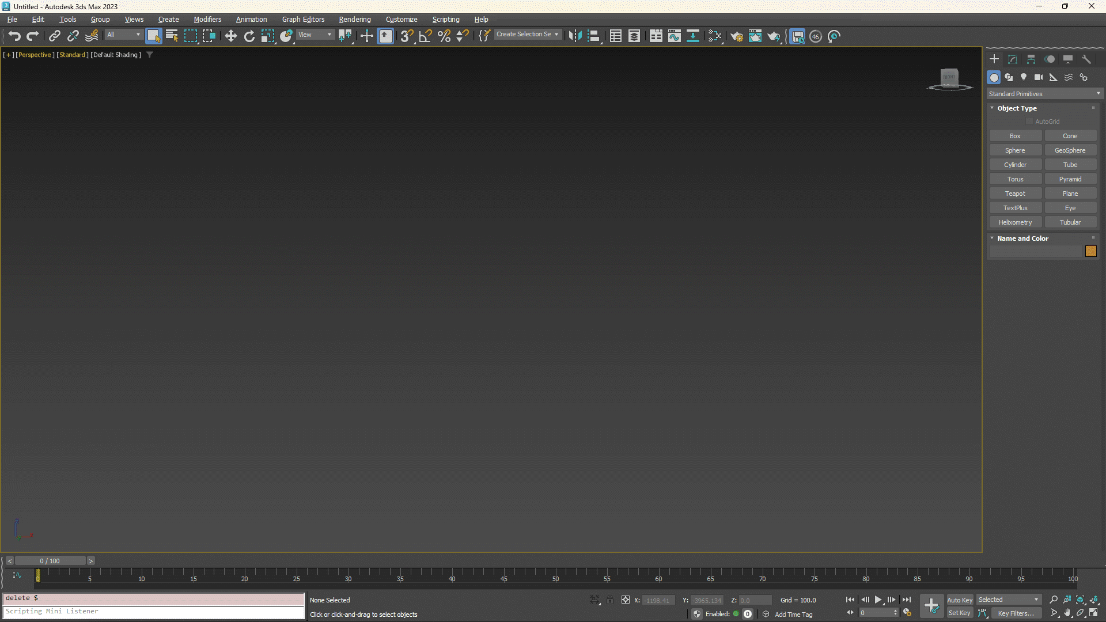Screen dimensions: 1106x622
Task: Open the Standard Primitives dropdown
Action: pos(1044,94)
